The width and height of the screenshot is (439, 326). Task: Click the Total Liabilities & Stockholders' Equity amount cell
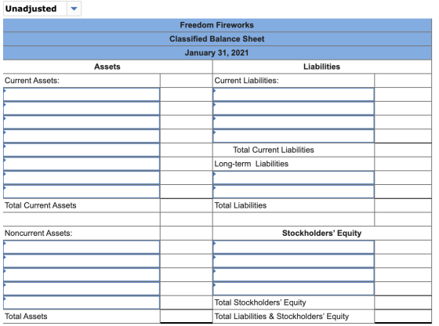(x=403, y=317)
